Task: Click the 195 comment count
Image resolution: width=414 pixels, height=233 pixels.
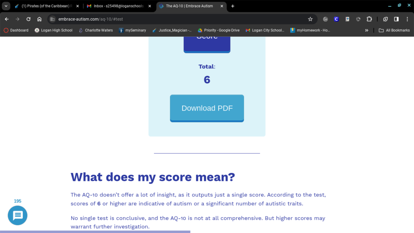Action: coord(18,201)
